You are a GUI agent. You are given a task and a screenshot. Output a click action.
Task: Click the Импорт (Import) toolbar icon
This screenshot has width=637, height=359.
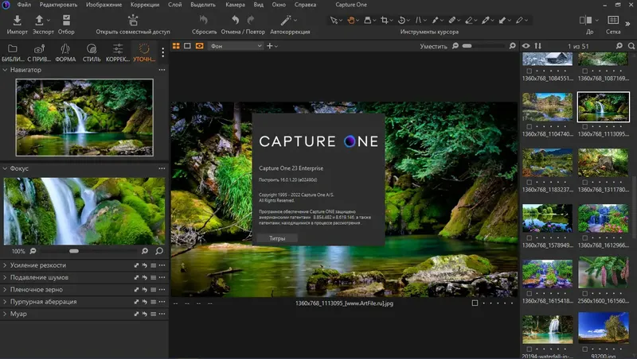click(x=18, y=20)
